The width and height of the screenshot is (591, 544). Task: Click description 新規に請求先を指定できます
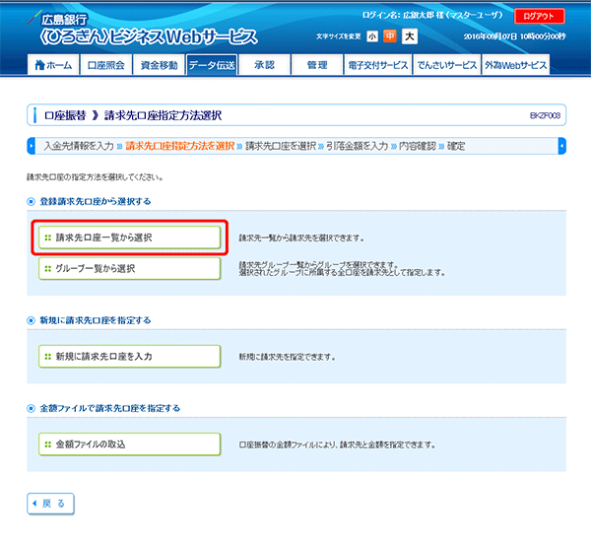coord(288,357)
